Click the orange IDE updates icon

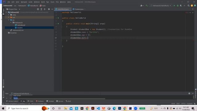[192, 6]
